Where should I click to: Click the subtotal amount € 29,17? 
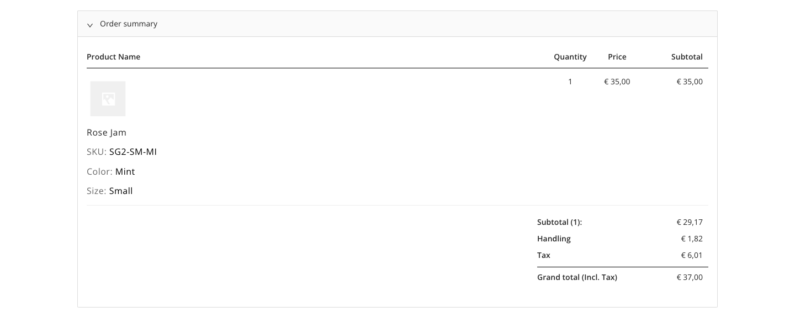coord(690,222)
